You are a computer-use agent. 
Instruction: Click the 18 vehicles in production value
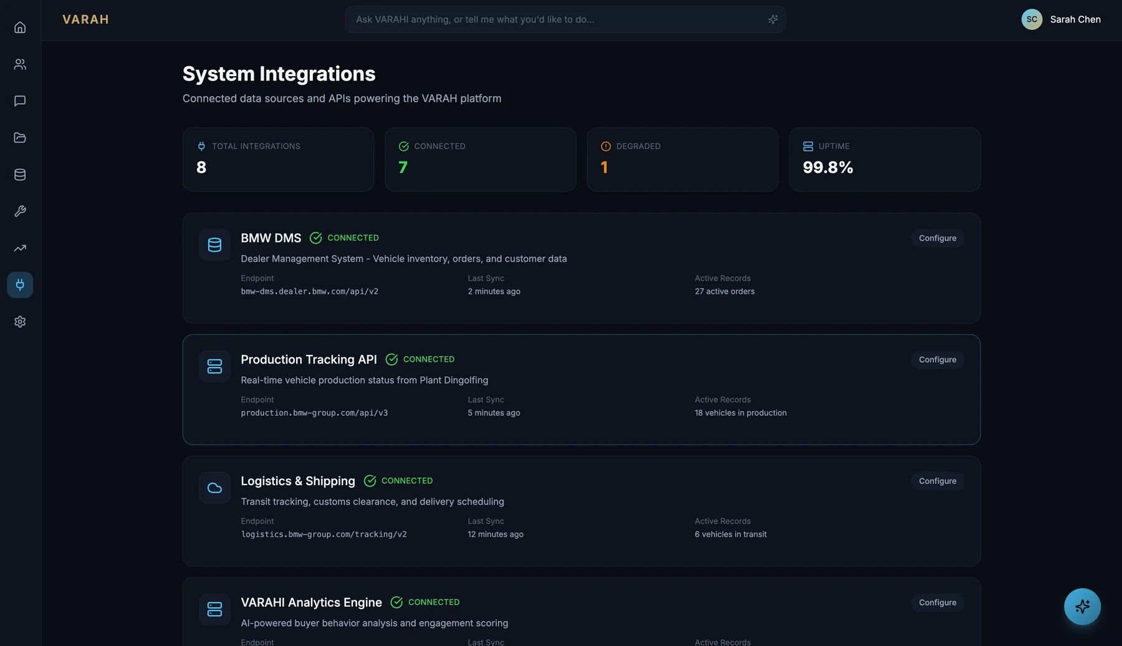(741, 413)
